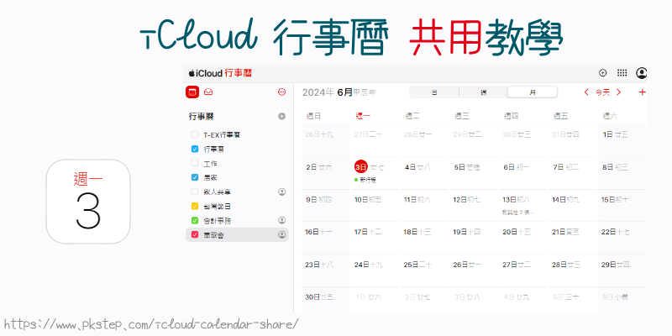672x336 pixels.
Task: Click the 週六 weekday column header
Action: click(x=610, y=116)
